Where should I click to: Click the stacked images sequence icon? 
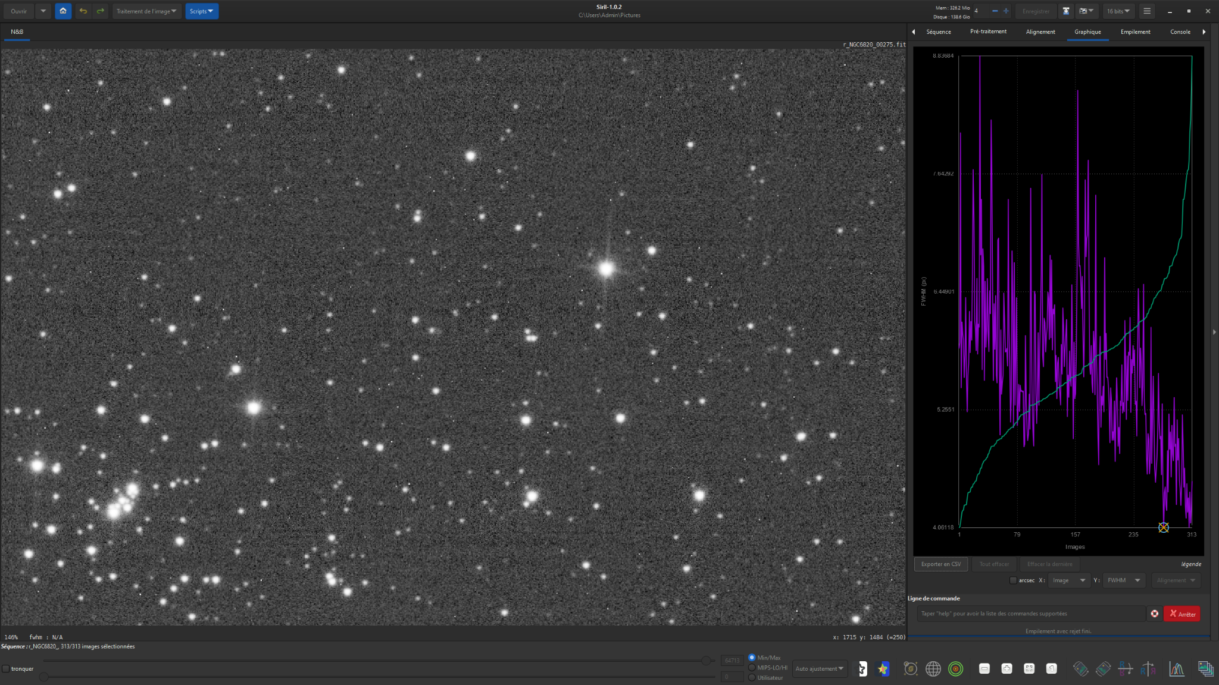(1205, 669)
